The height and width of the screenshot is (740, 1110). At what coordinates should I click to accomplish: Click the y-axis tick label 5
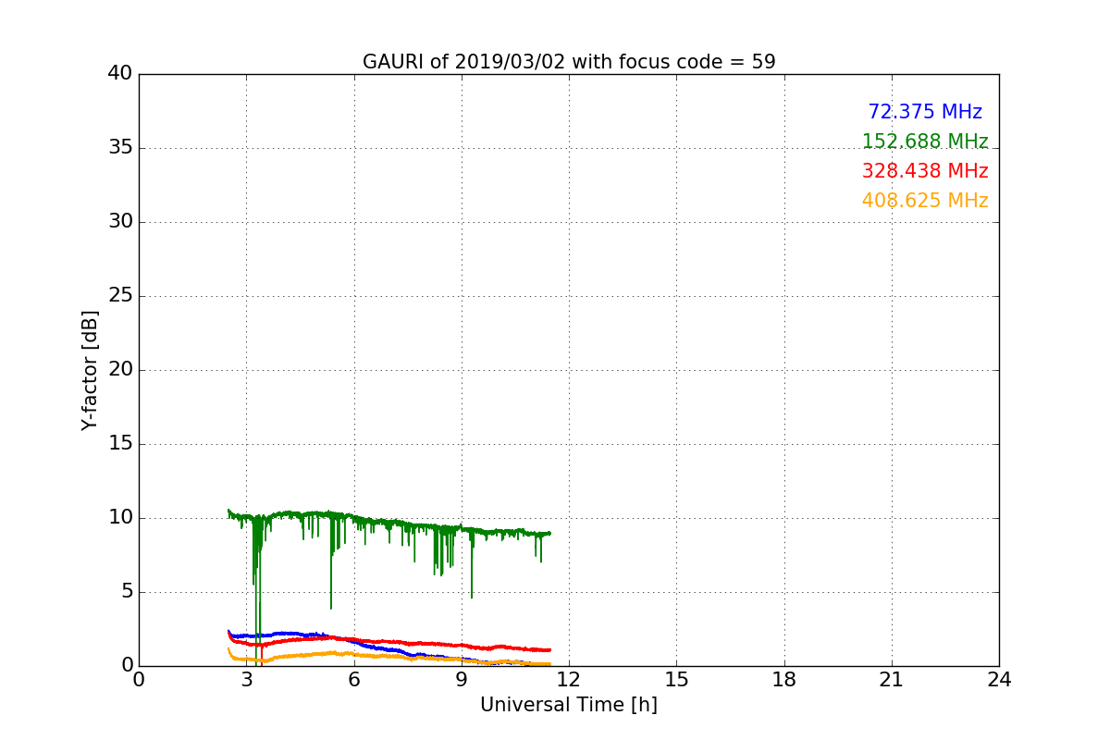(x=127, y=592)
